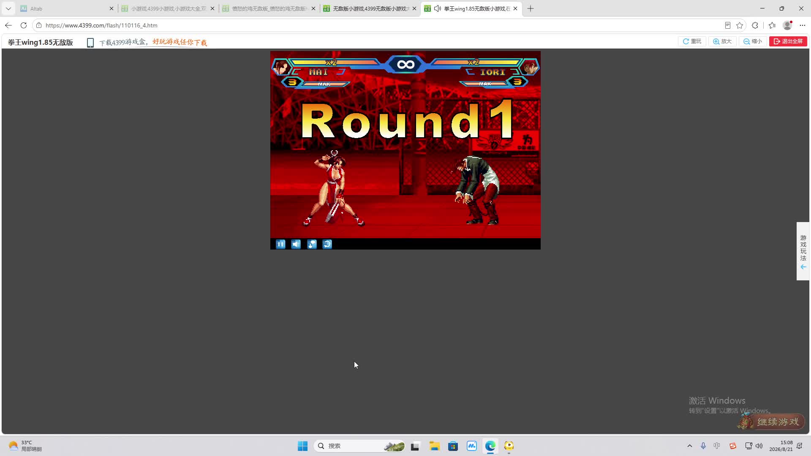Open the Sogou input method tray icon
This screenshot has width=811, height=456.
(733, 446)
